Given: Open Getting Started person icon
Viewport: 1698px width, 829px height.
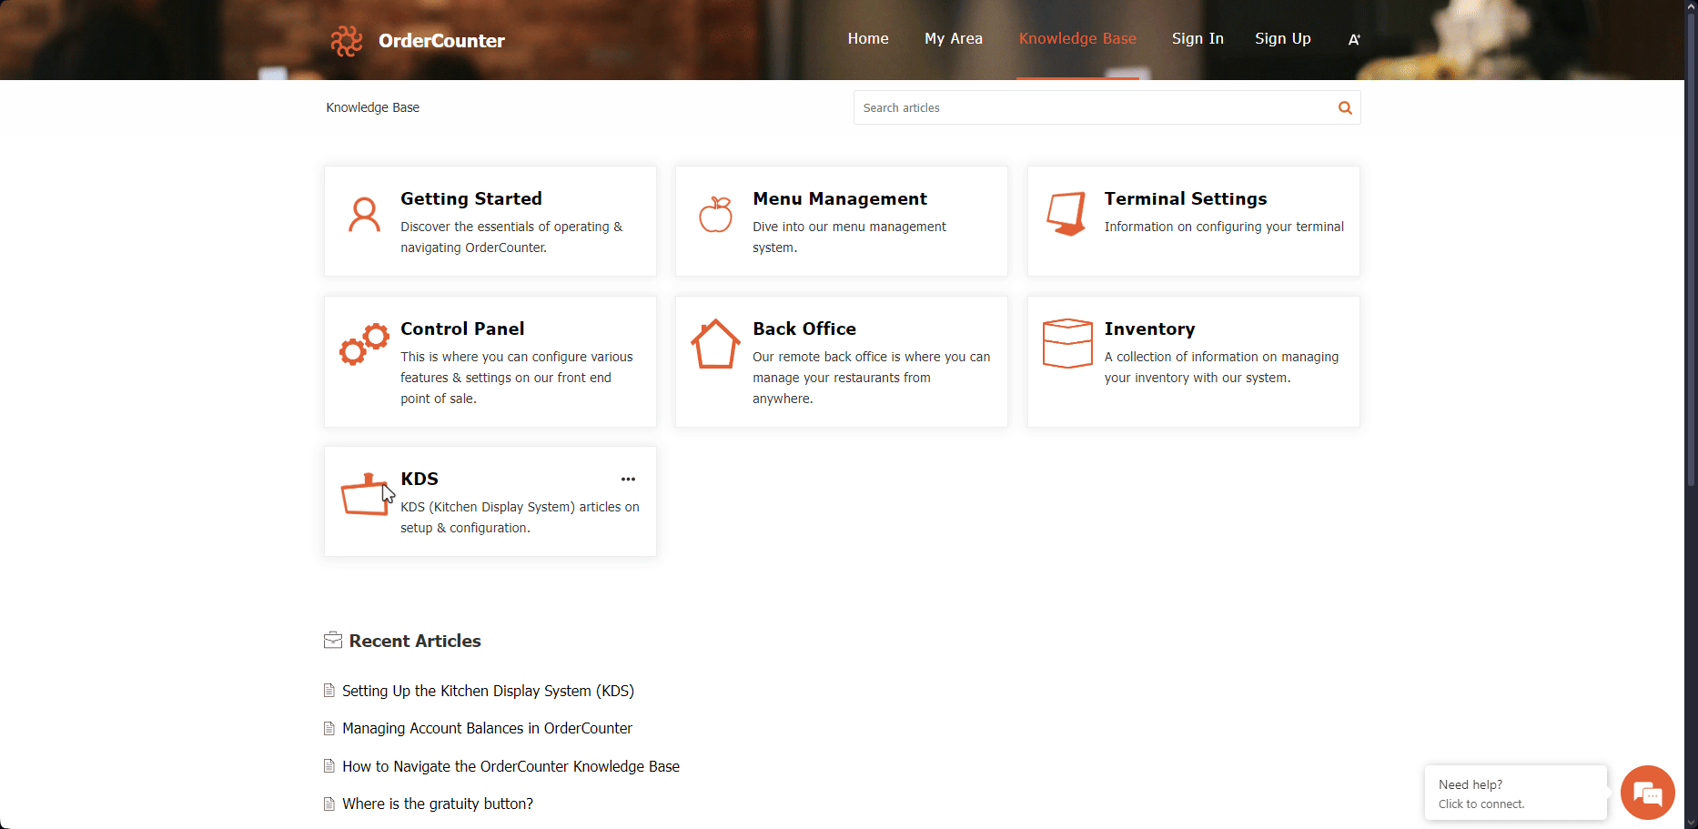Looking at the screenshot, I should pyautogui.click(x=365, y=215).
